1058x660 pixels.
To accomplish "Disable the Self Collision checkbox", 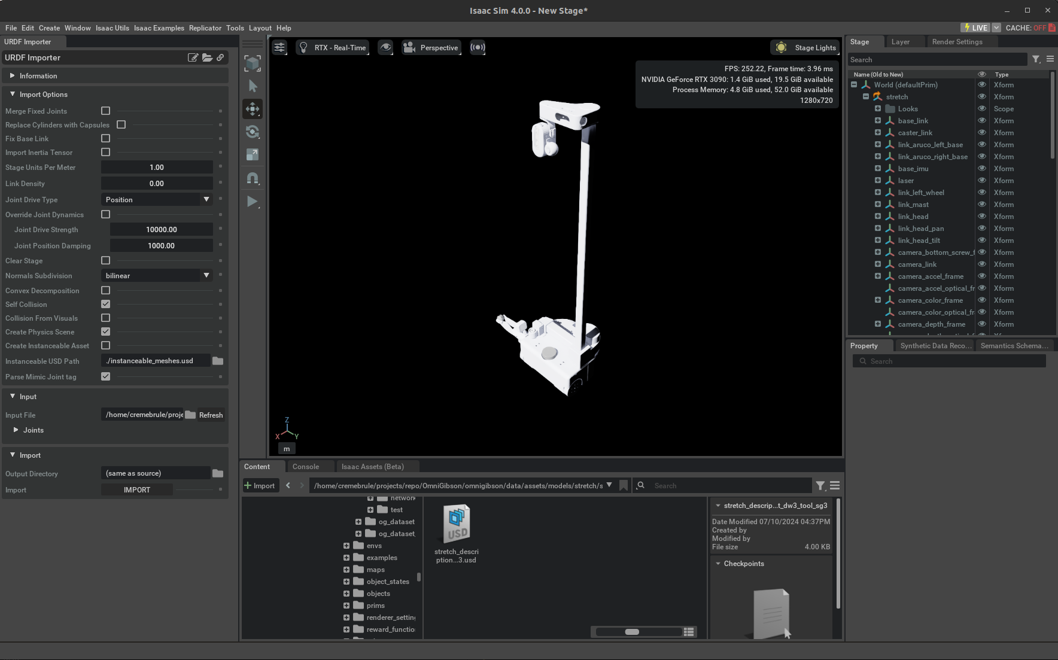I will [x=105, y=304].
